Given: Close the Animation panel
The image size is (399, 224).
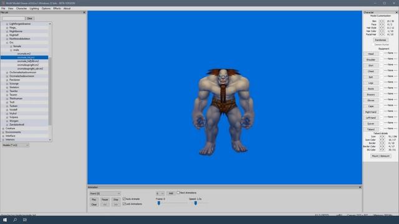Looking at the screenshot, I should point(360,187).
